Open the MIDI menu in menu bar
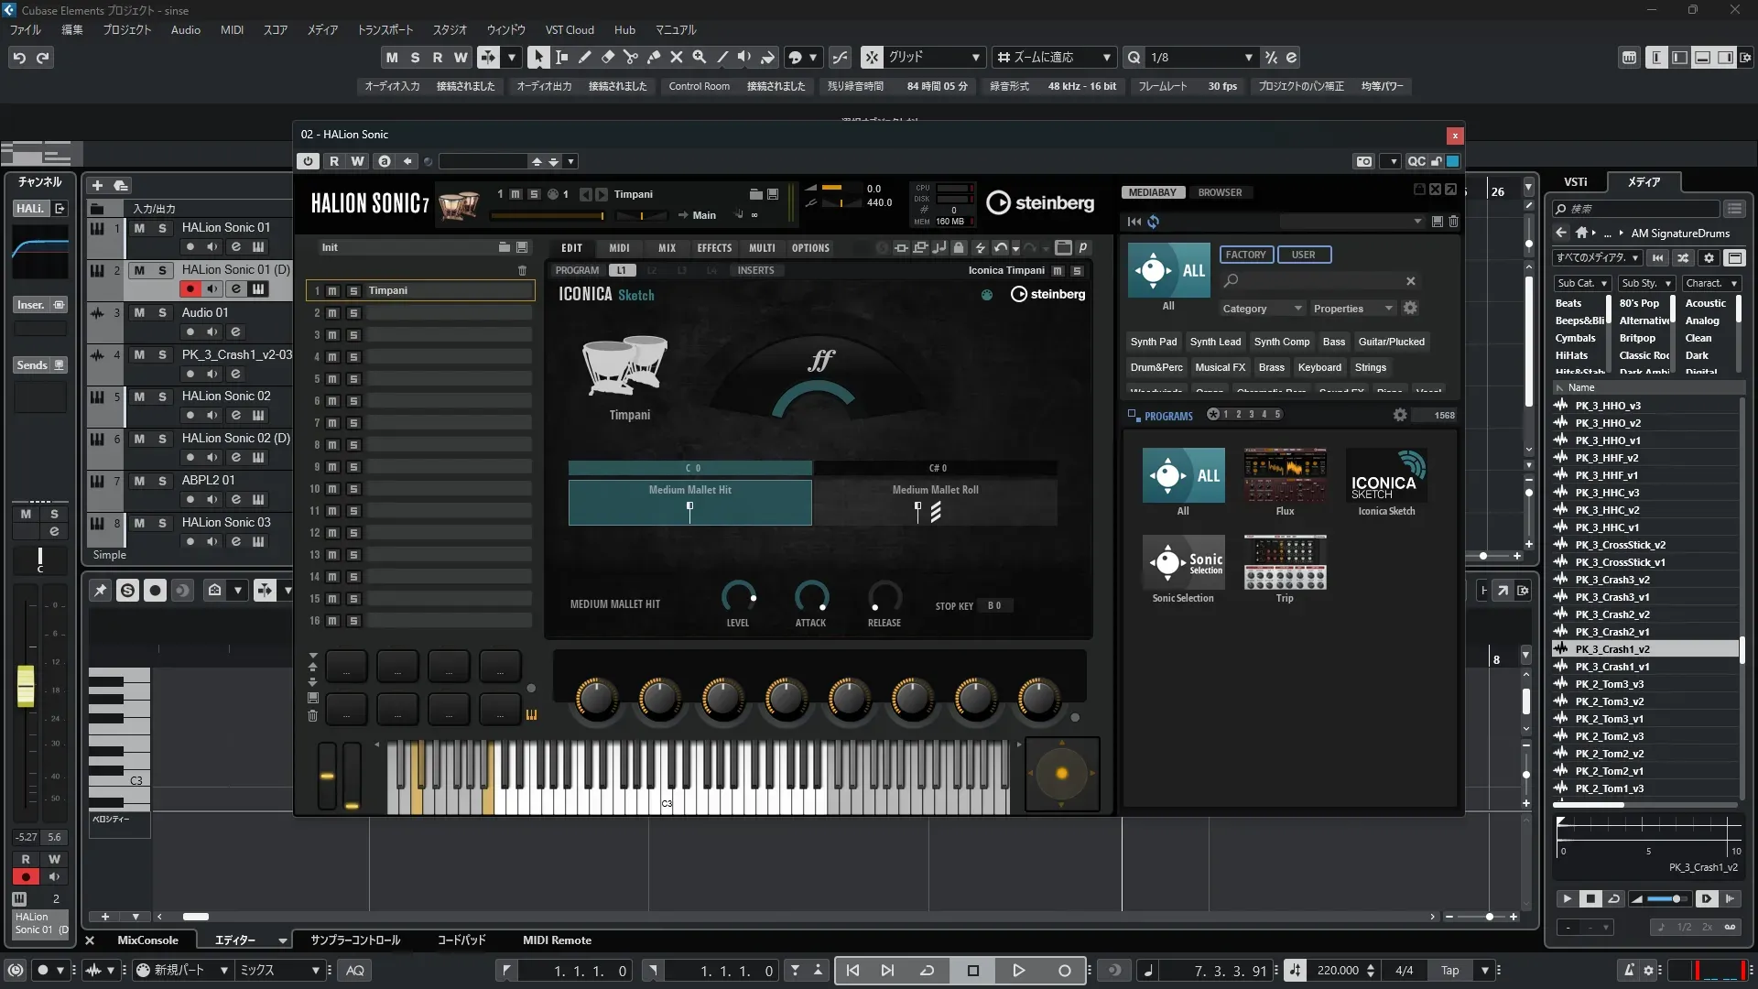Screen dimensions: 1758x989 (232, 30)
